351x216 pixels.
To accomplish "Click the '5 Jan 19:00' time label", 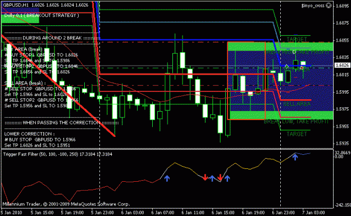I will pos(72,213).
